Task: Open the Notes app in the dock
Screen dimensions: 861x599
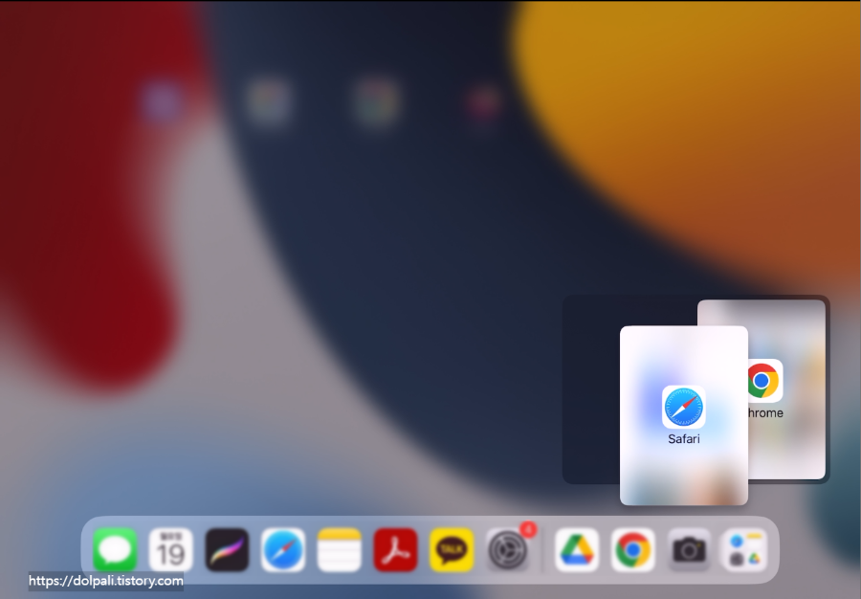Action: (340, 549)
